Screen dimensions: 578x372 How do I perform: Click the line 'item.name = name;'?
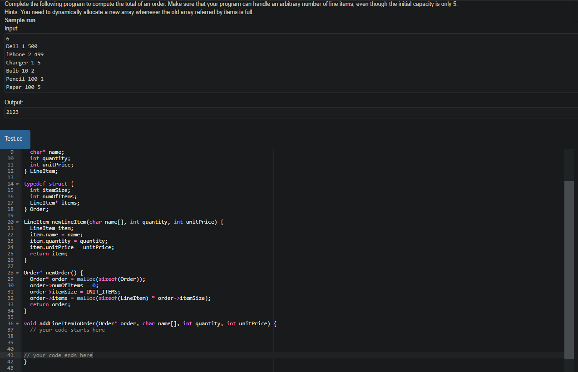[x=56, y=235]
